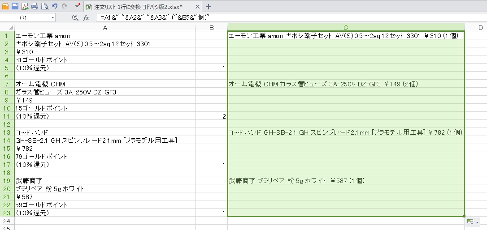The height and width of the screenshot is (230, 487).
Task: Click the redo arrow icon
Action: click(x=65, y=6)
